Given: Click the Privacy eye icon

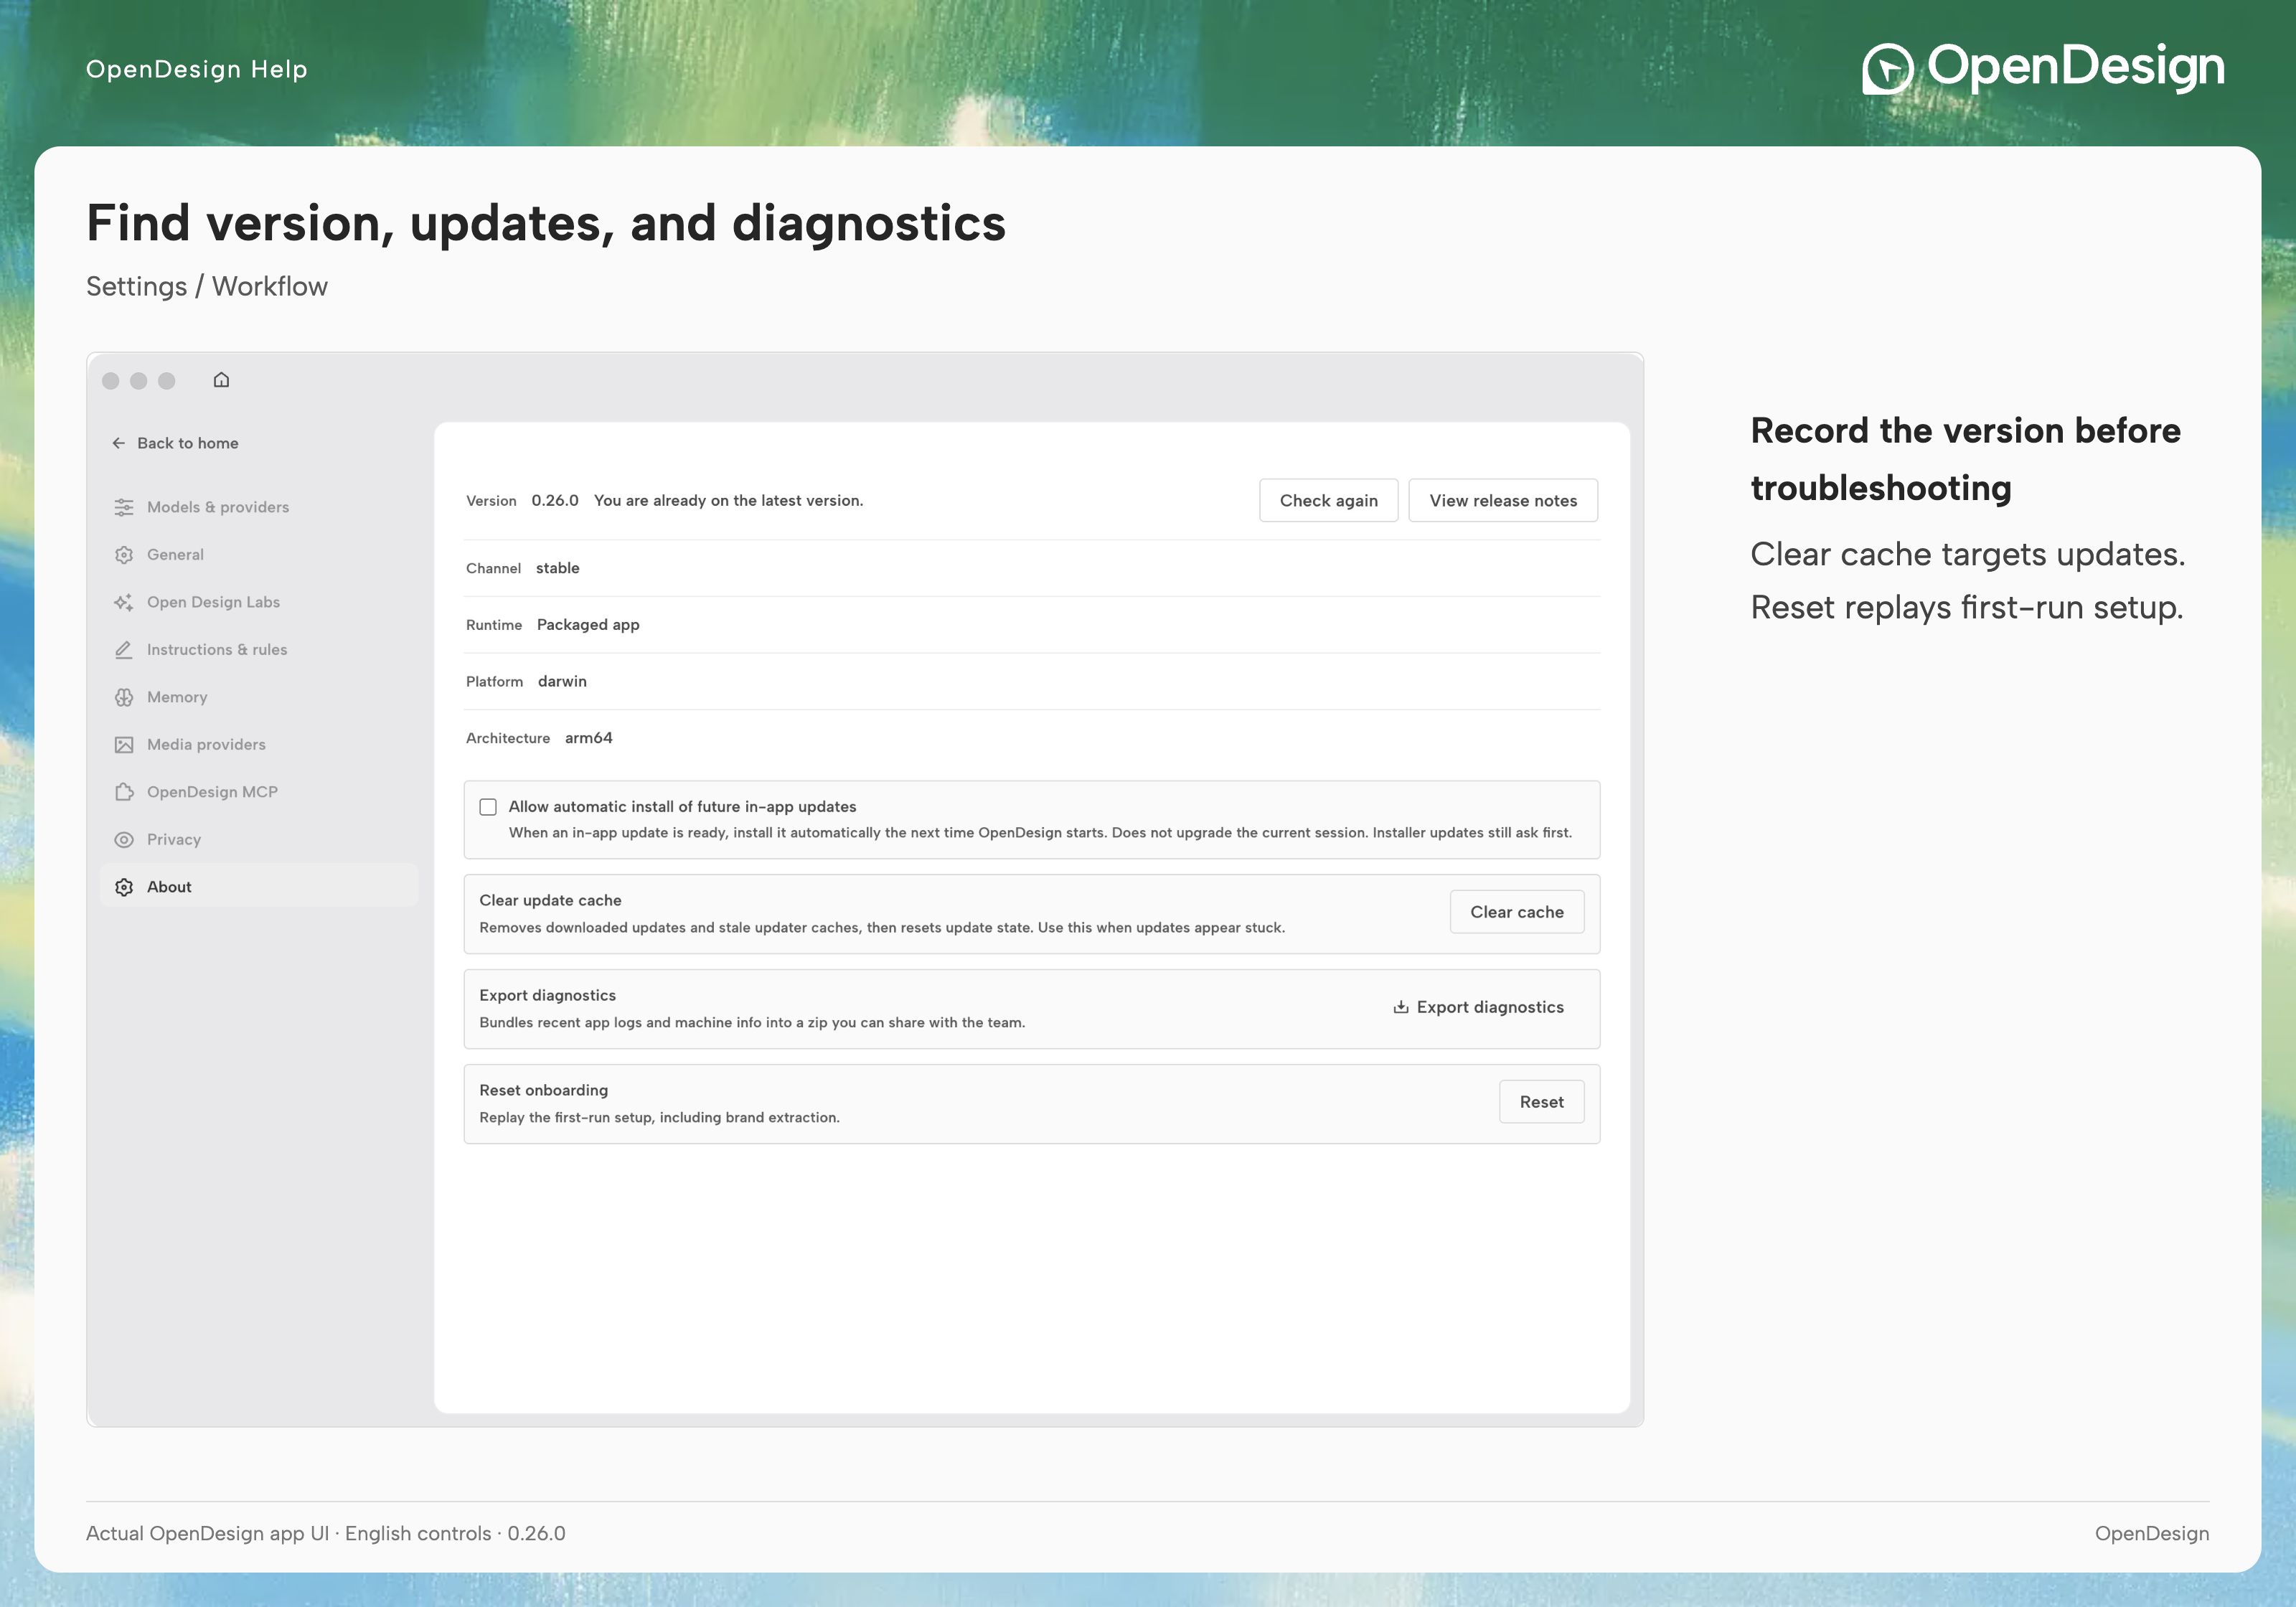Looking at the screenshot, I should point(124,840).
